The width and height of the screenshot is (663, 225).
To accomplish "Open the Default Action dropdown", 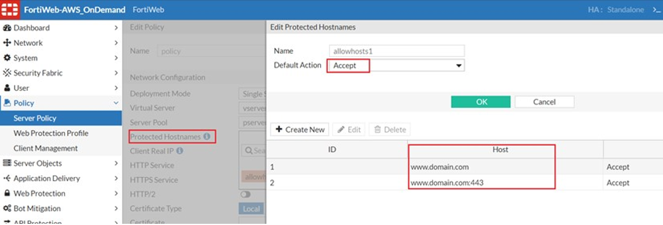I will coord(396,65).
